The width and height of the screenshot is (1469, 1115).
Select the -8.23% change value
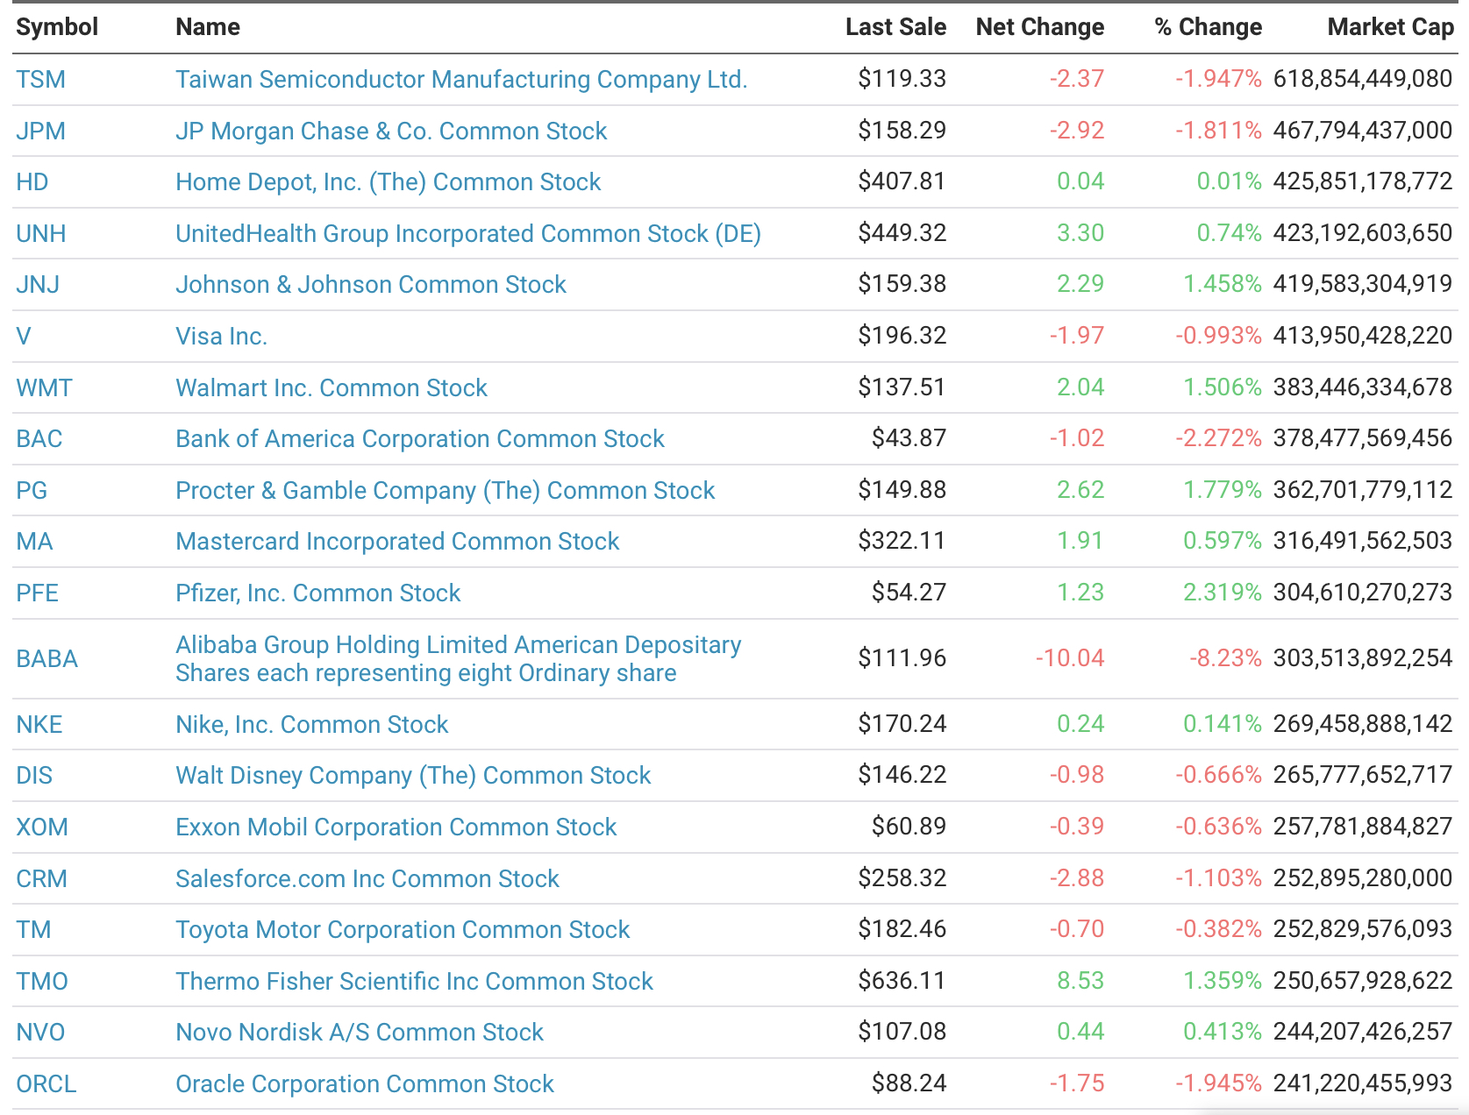click(x=1225, y=658)
